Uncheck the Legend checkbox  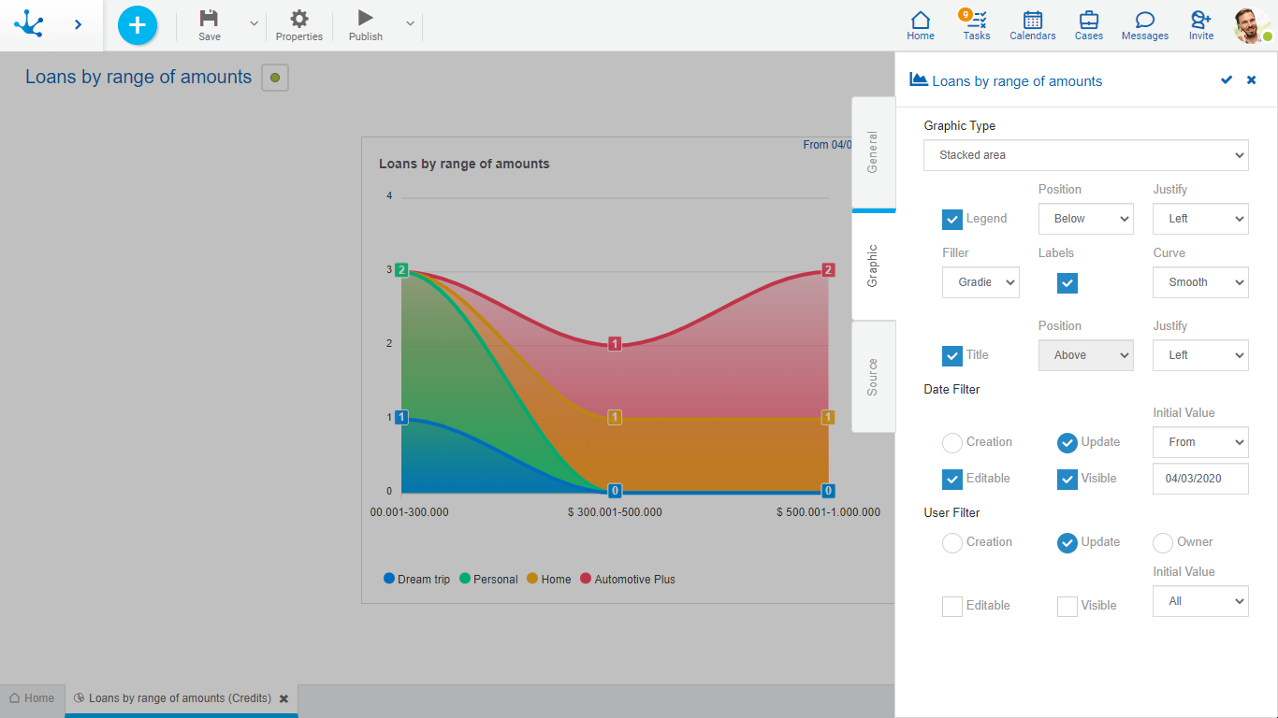[x=952, y=220]
